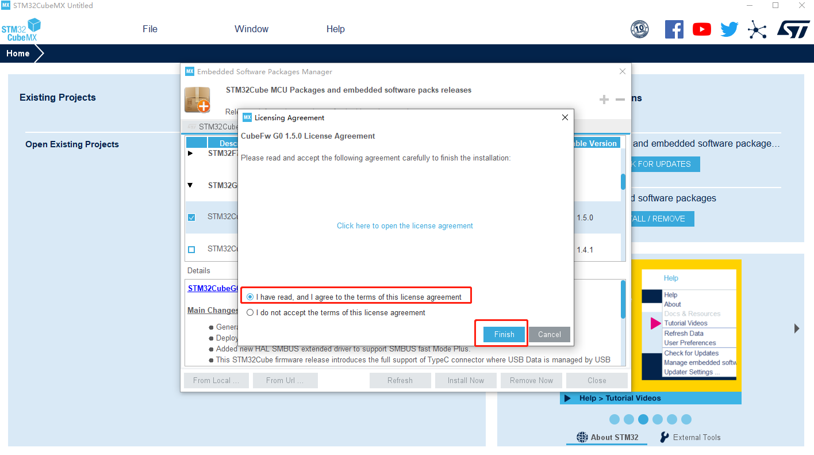The width and height of the screenshot is (814, 455).
Task: Select the first carousel dot
Action: click(x=615, y=419)
